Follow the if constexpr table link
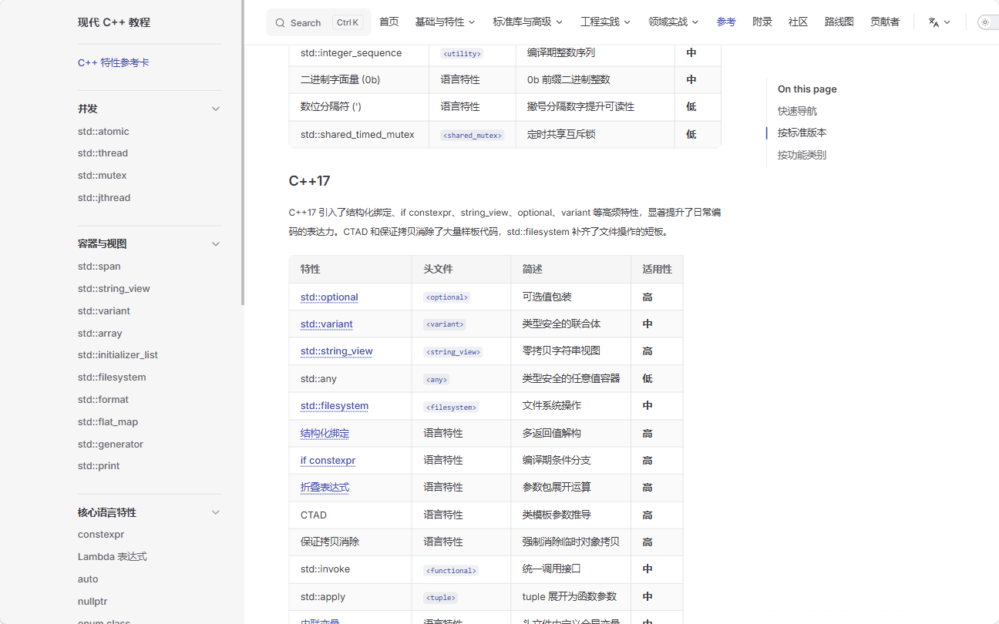Image resolution: width=999 pixels, height=624 pixels. click(x=328, y=461)
